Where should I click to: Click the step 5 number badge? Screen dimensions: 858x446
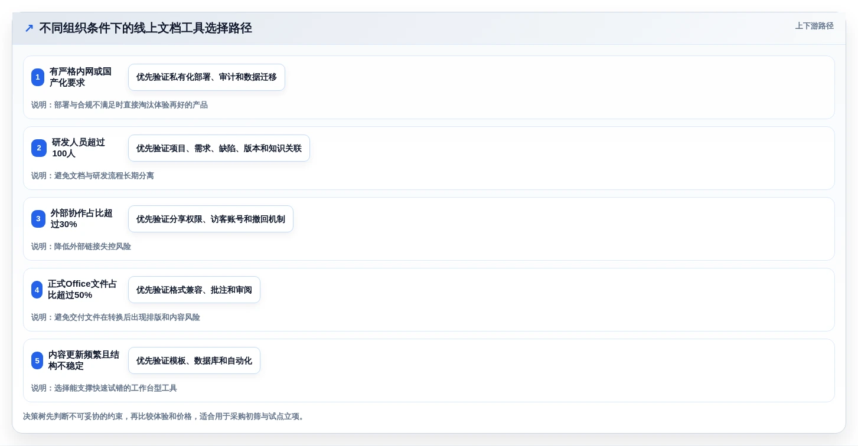tap(37, 360)
